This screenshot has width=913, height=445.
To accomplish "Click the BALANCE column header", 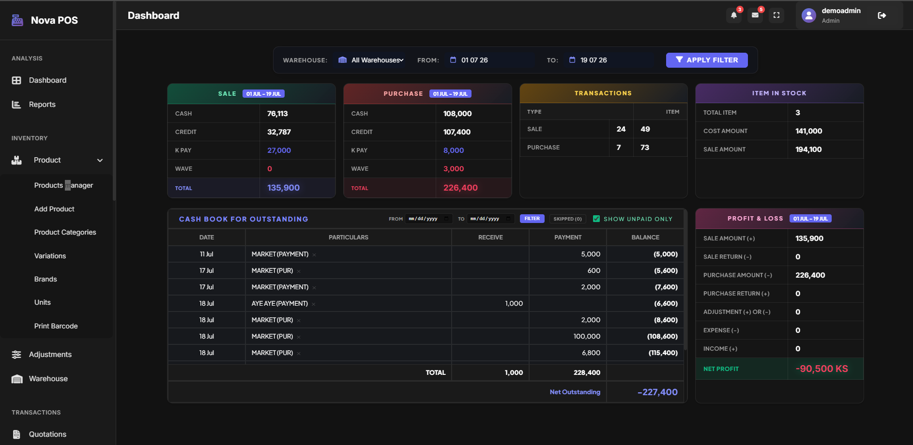I will click(x=645, y=237).
